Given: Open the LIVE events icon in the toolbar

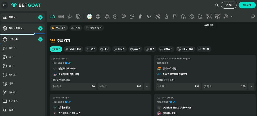Looking at the screenshot, I should (x=61, y=16).
